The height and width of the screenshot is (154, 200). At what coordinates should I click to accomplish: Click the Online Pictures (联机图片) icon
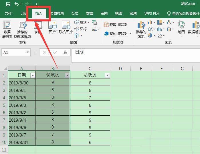[66, 27]
